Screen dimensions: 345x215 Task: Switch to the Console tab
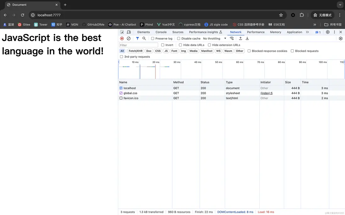(161, 32)
